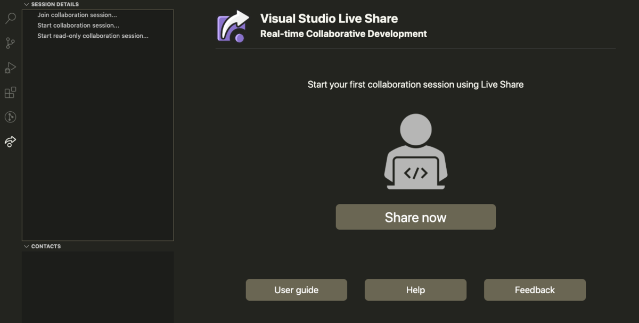Click Real-time Collaborative Development subtitle
The image size is (639, 323).
coord(343,34)
